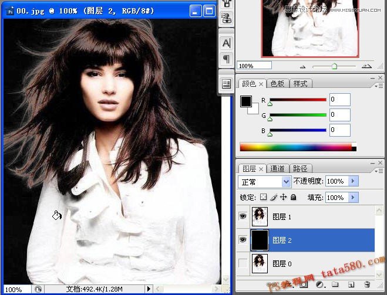The height and width of the screenshot is (295, 387).
Task: Create a new layer group folder
Action: (x=335, y=284)
